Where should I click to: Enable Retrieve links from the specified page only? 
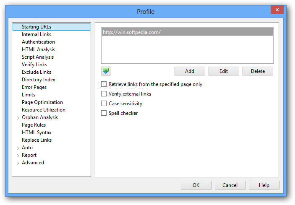click(x=104, y=84)
